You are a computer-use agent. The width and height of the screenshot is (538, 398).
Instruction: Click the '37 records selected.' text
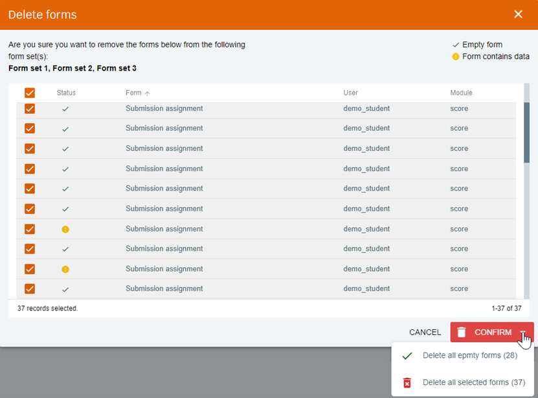47,309
